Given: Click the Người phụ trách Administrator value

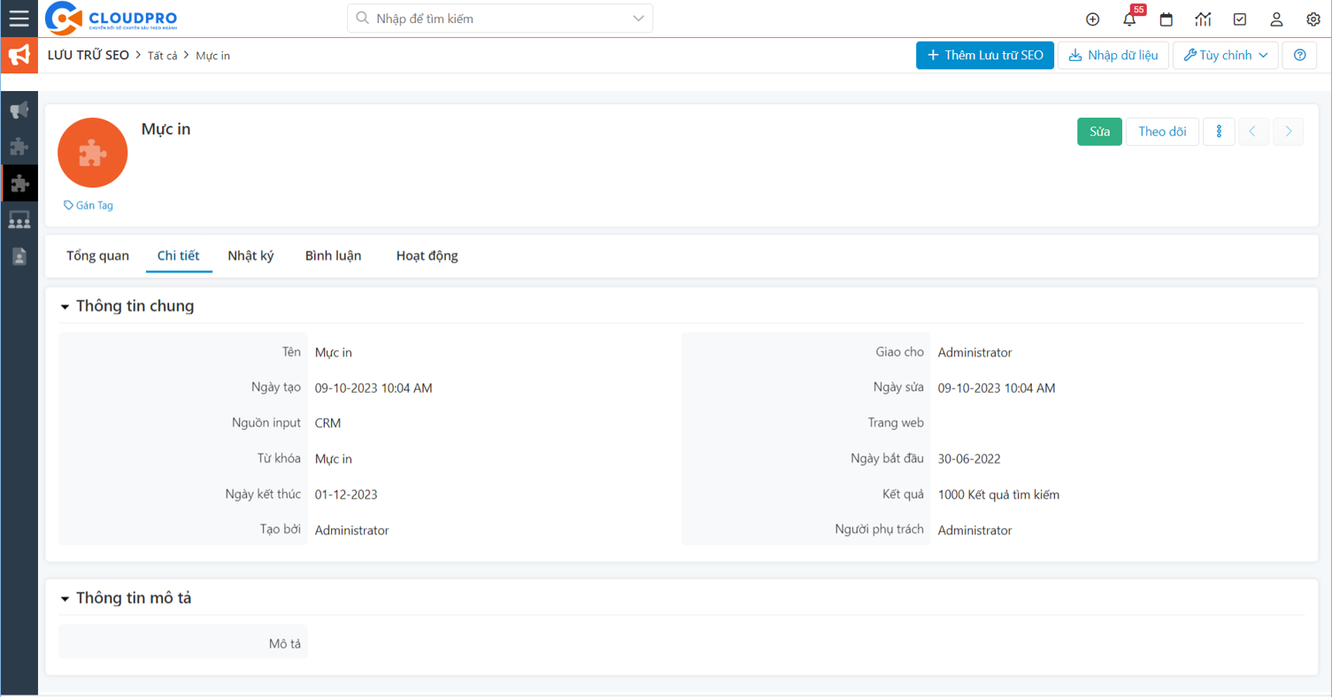Looking at the screenshot, I should point(974,530).
